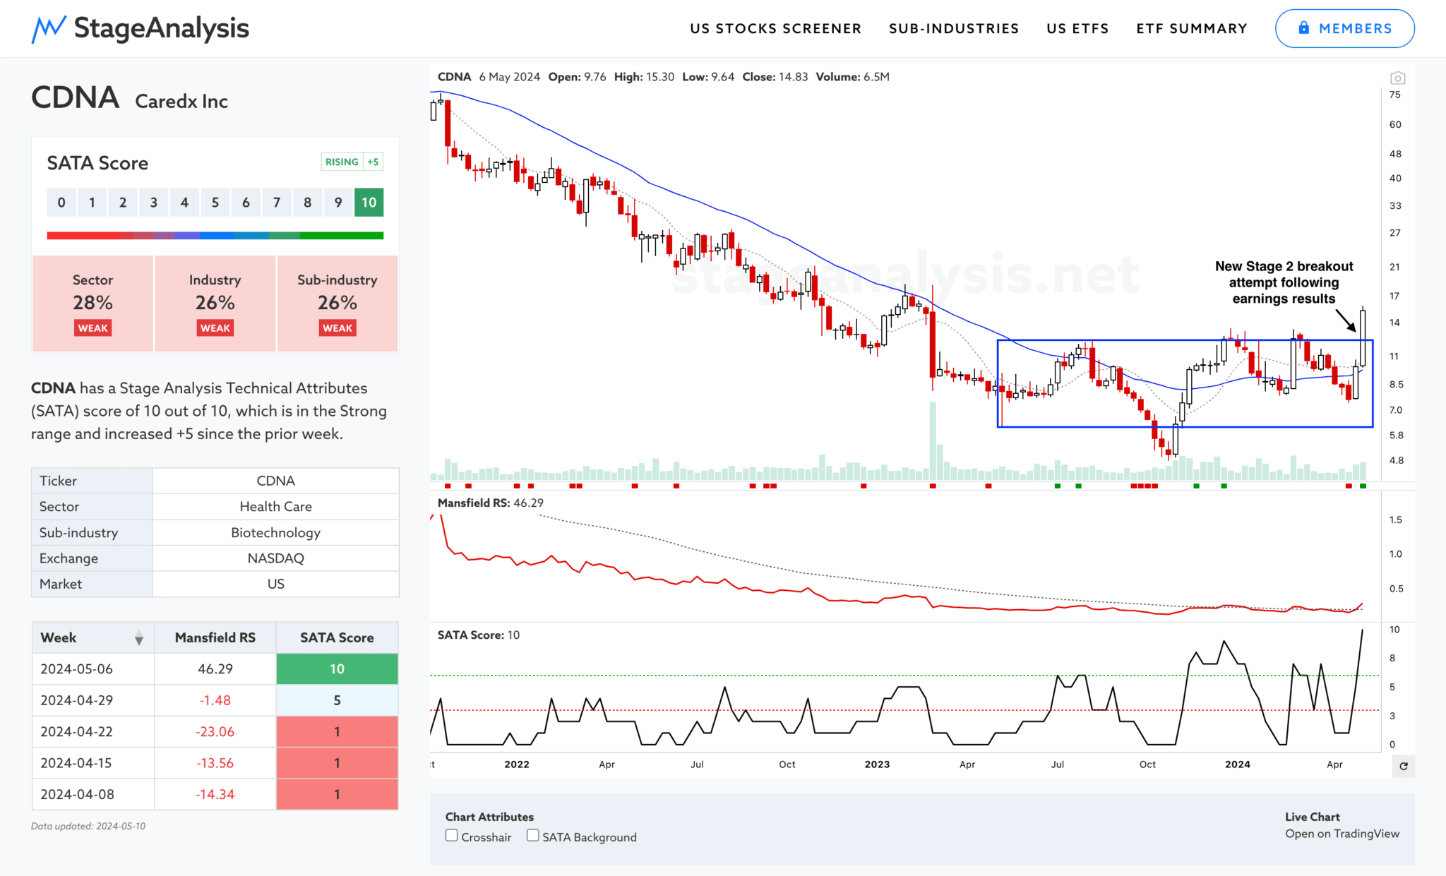Click Mansfield RS value -1.48
The width and height of the screenshot is (1446, 876).
215,700
